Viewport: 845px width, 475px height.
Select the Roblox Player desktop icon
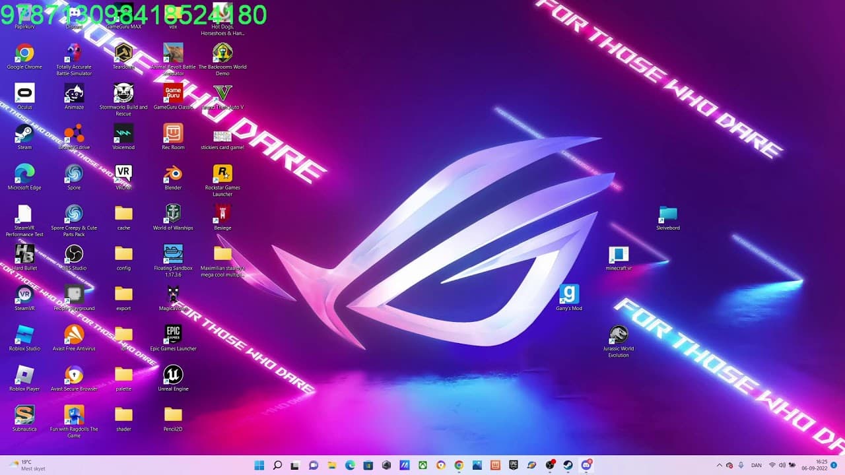pos(24,379)
